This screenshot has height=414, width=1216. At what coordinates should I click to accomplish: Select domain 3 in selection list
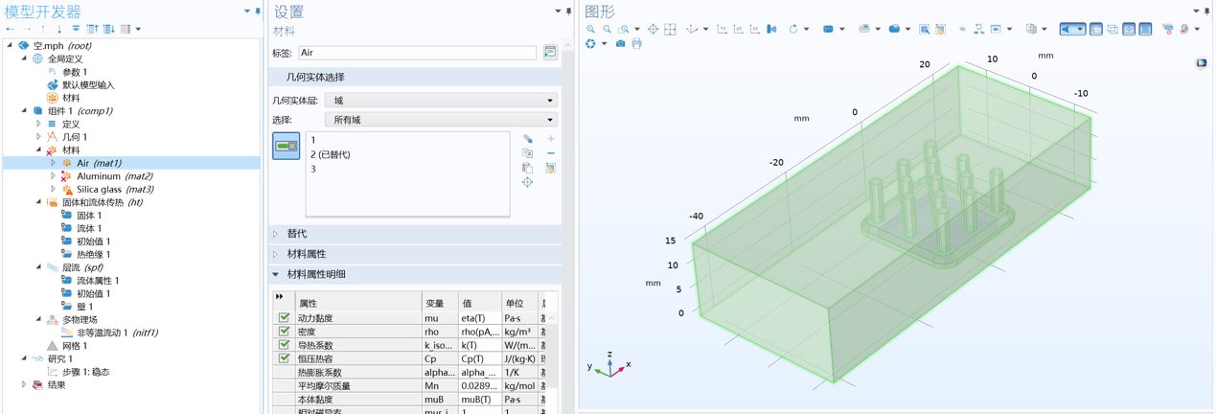point(313,169)
